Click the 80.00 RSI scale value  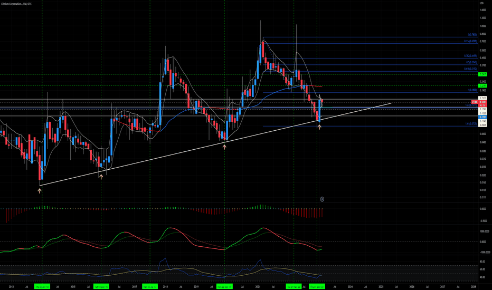click(x=482, y=262)
